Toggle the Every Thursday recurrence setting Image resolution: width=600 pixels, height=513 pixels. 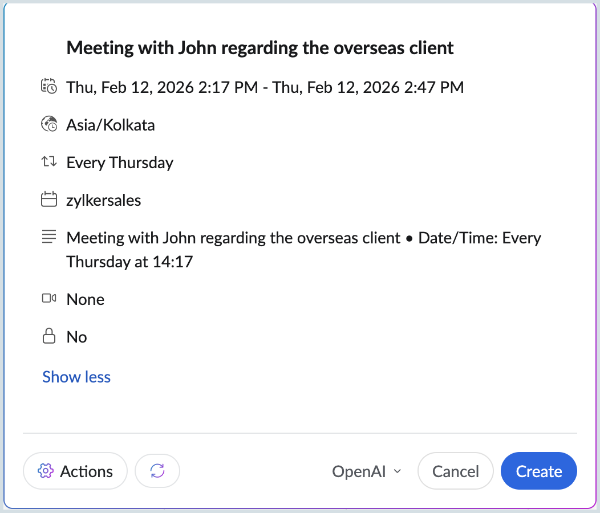click(120, 162)
